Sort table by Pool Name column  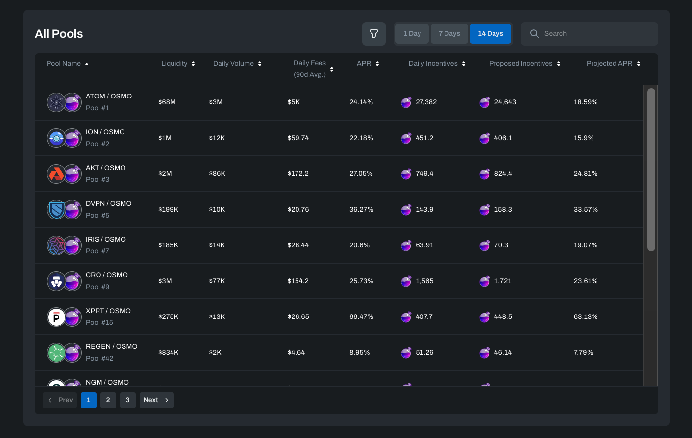(x=68, y=64)
